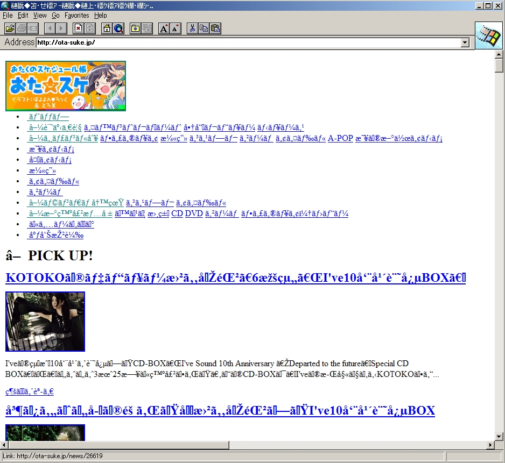The width and height of the screenshot is (505, 463).
Task: Click the Copy toolbar icon
Action: 204,29
